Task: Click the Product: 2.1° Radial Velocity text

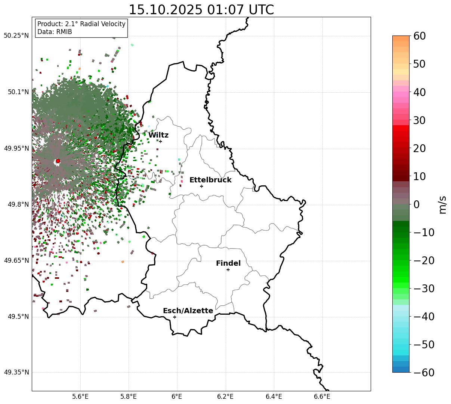Action: click(x=81, y=24)
